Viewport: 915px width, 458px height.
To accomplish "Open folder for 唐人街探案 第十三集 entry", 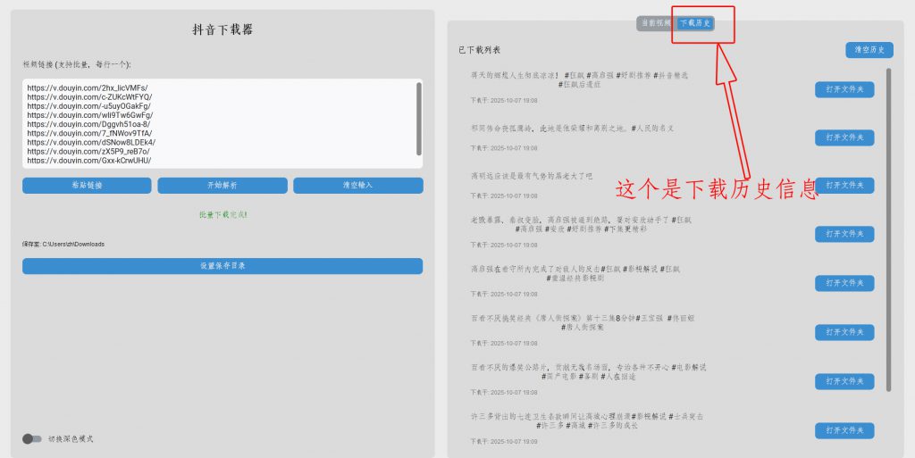I will (844, 332).
